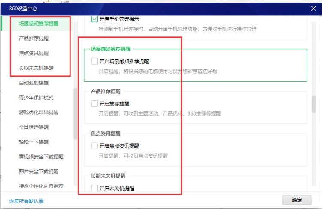Open 今日精选提醒 in sidebar

pos(33,127)
